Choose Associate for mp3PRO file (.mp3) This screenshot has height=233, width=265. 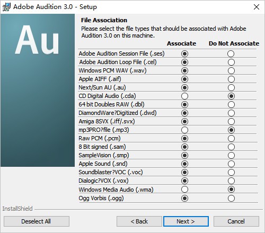pyautogui.click(x=184, y=130)
